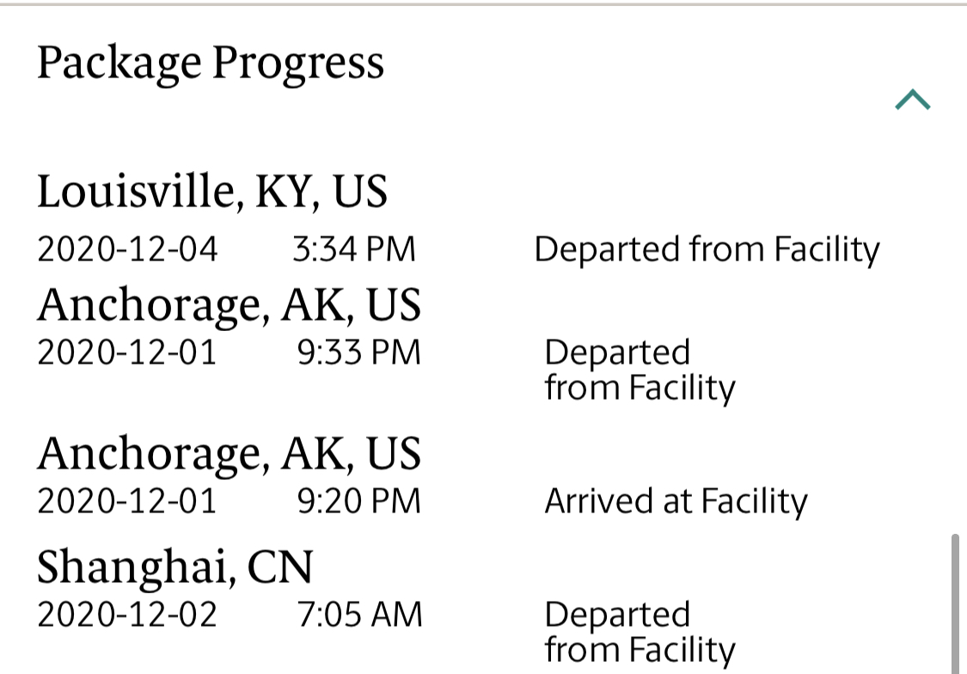
Task: Click the 3:34 PM timestamp
Action: 354,250
